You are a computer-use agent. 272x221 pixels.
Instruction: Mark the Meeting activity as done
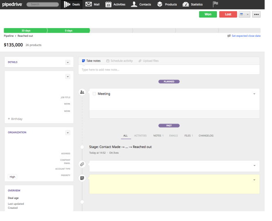[x=94, y=94]
